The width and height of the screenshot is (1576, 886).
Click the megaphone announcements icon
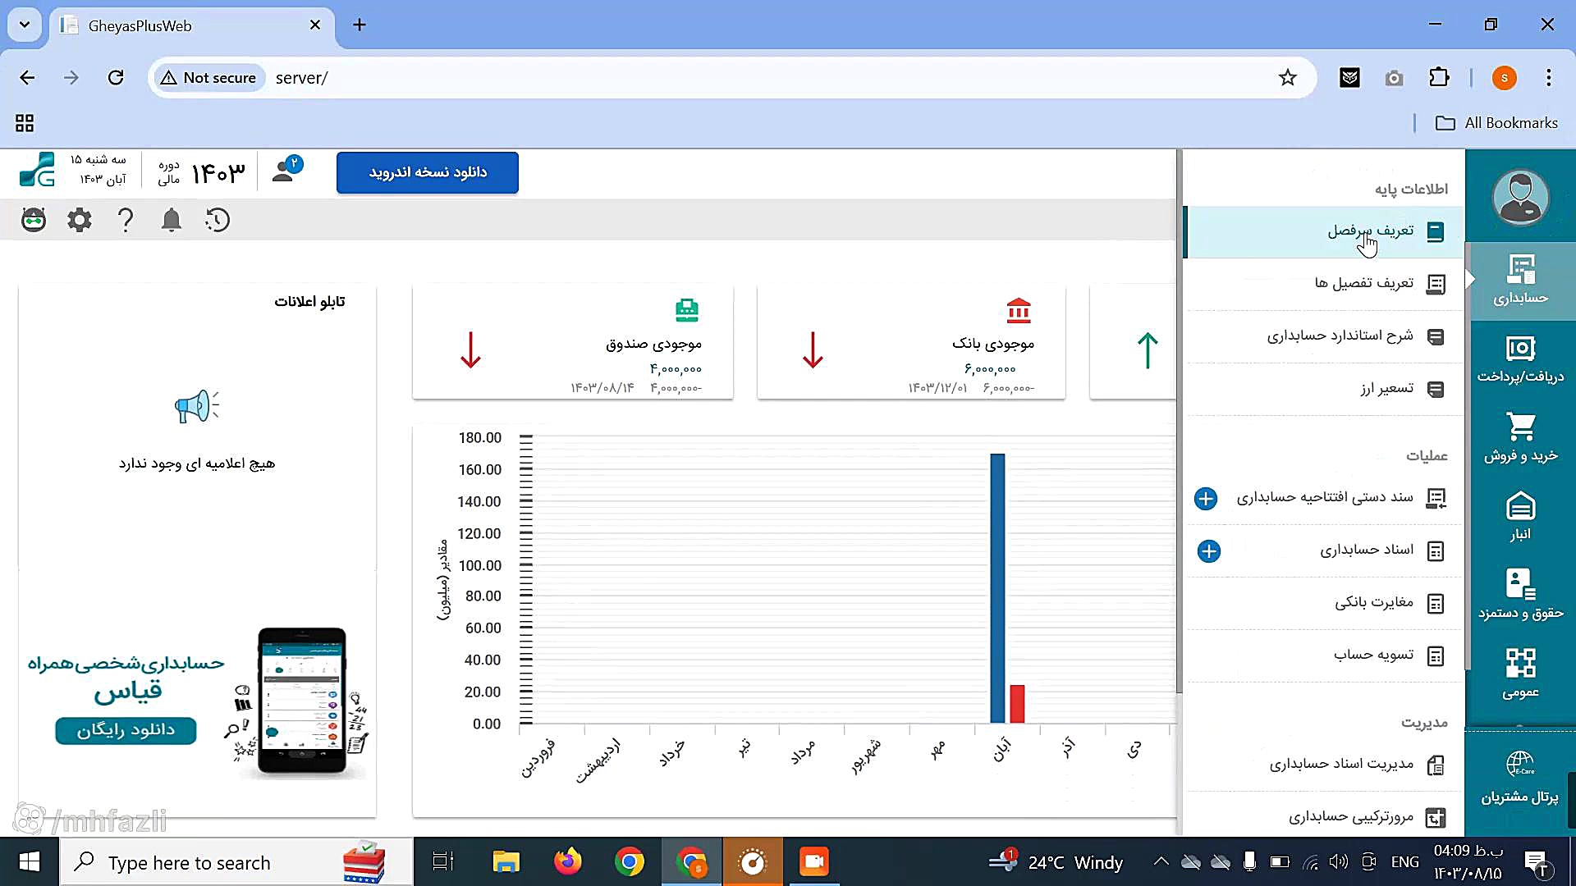click(197, 407)
